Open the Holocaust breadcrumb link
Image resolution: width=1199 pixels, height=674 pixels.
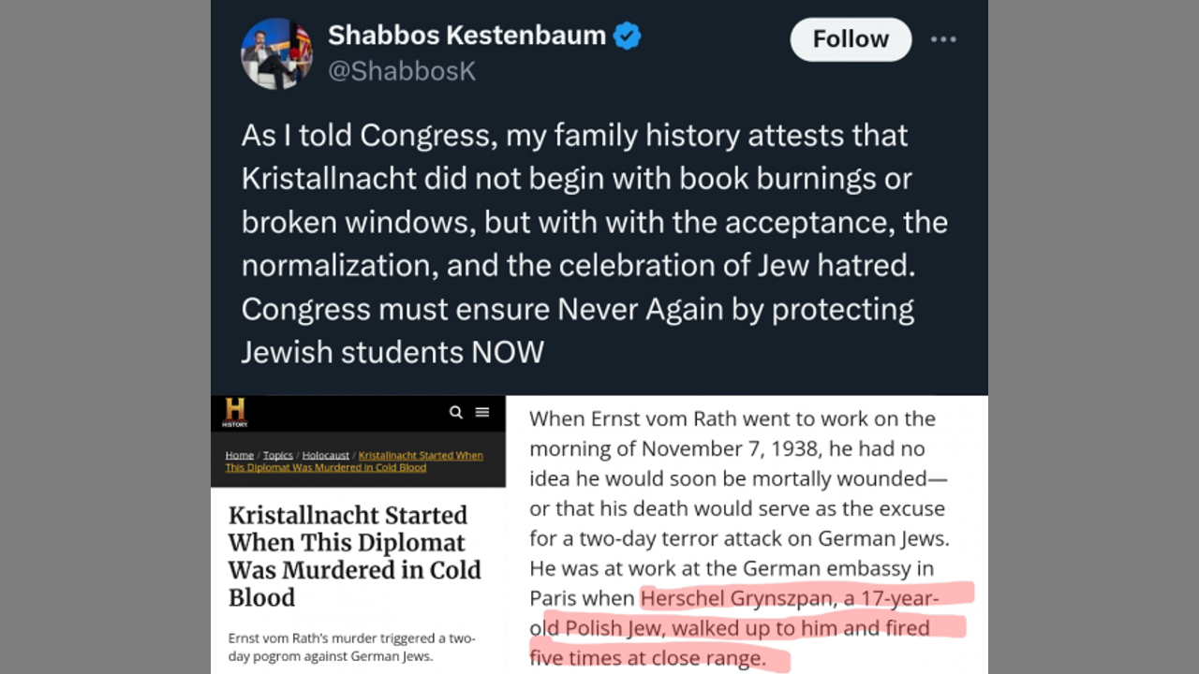(x=325, y=456)
